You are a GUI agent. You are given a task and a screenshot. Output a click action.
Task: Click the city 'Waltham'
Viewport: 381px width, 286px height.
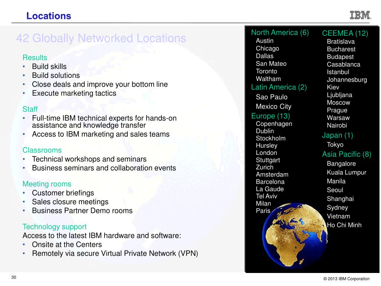[x=268, y=79]
